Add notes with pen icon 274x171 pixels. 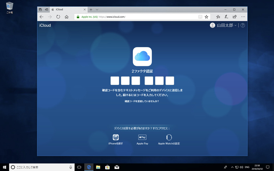coord(226,17)
